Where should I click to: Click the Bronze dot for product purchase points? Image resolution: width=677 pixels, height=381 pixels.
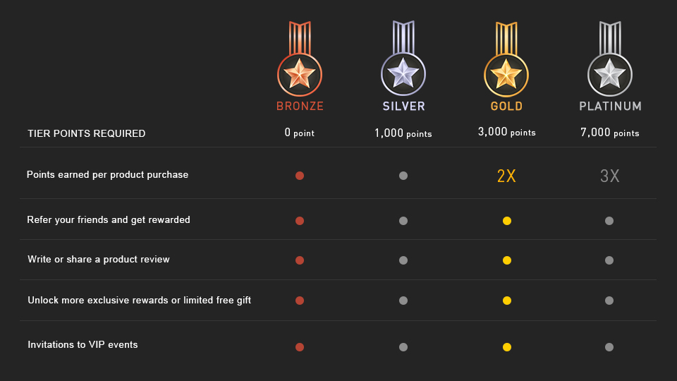point(300,176)
